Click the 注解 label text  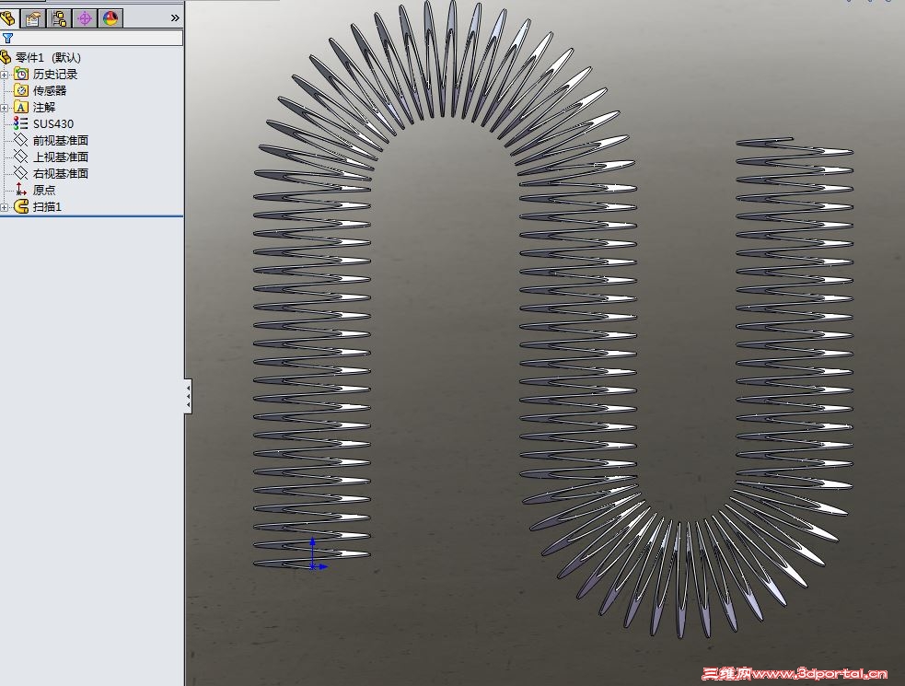44,108
